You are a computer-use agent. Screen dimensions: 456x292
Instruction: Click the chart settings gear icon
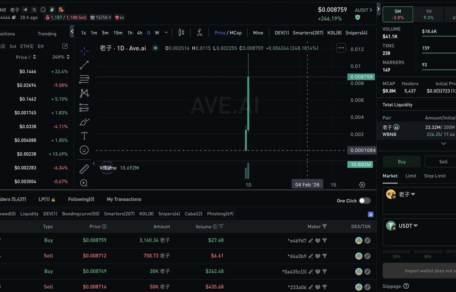click(362, 185)
